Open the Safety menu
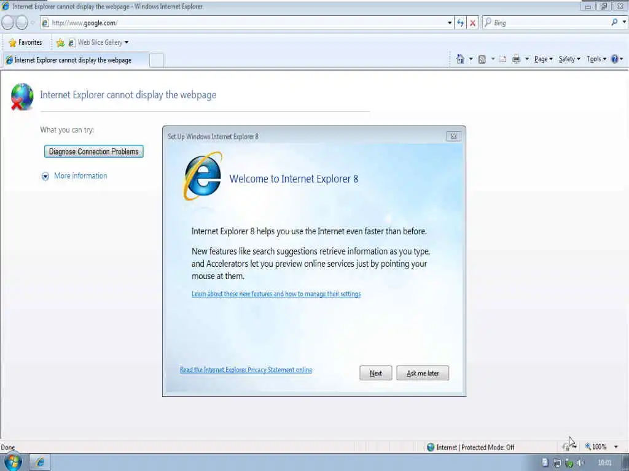The height and width of the screenshot is (471, 629). [x=569, y=59]
